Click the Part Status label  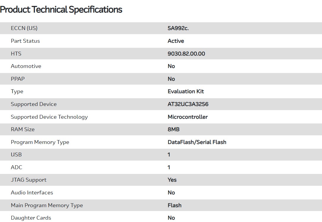tap(25, 41)
